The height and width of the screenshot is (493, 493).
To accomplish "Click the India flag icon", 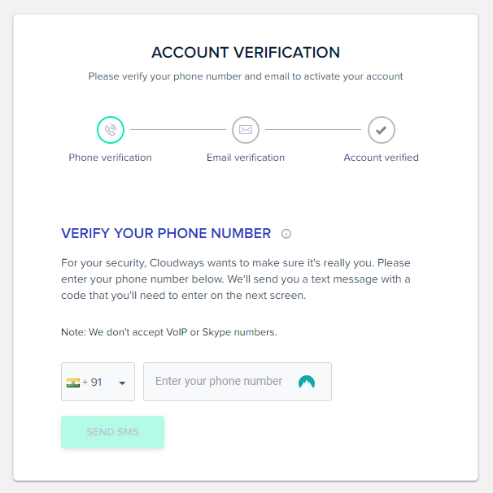I will (x=73, y=383).
